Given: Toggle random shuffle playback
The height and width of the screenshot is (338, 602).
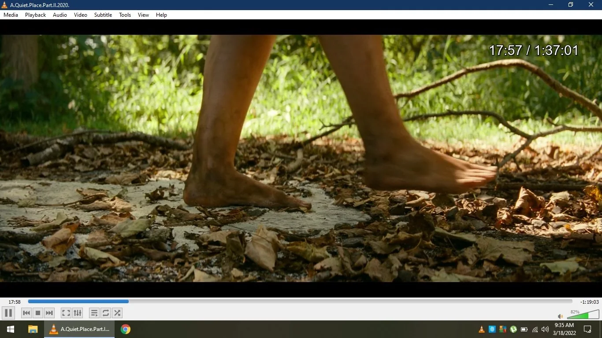Looking at the screenshot, I should pyautogui.click(x=117, y=313).
